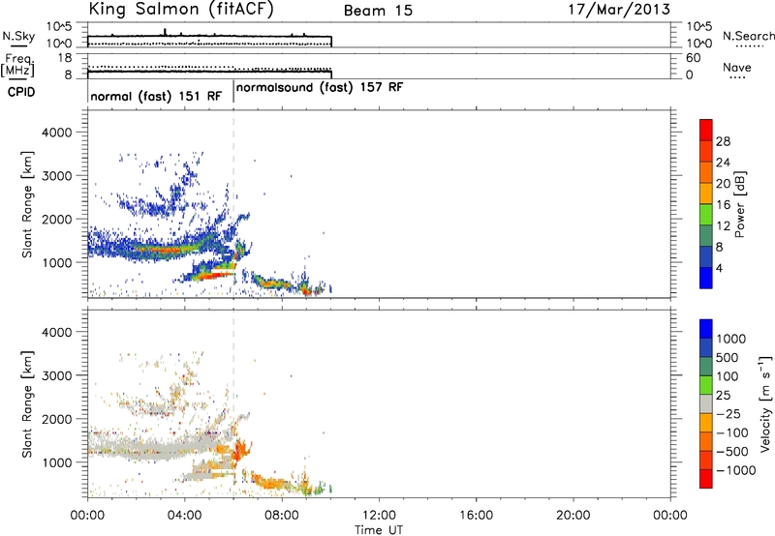The image size is (775, 536).
Task: Click the 20:00 time tick label
Action: pos(573,516)
